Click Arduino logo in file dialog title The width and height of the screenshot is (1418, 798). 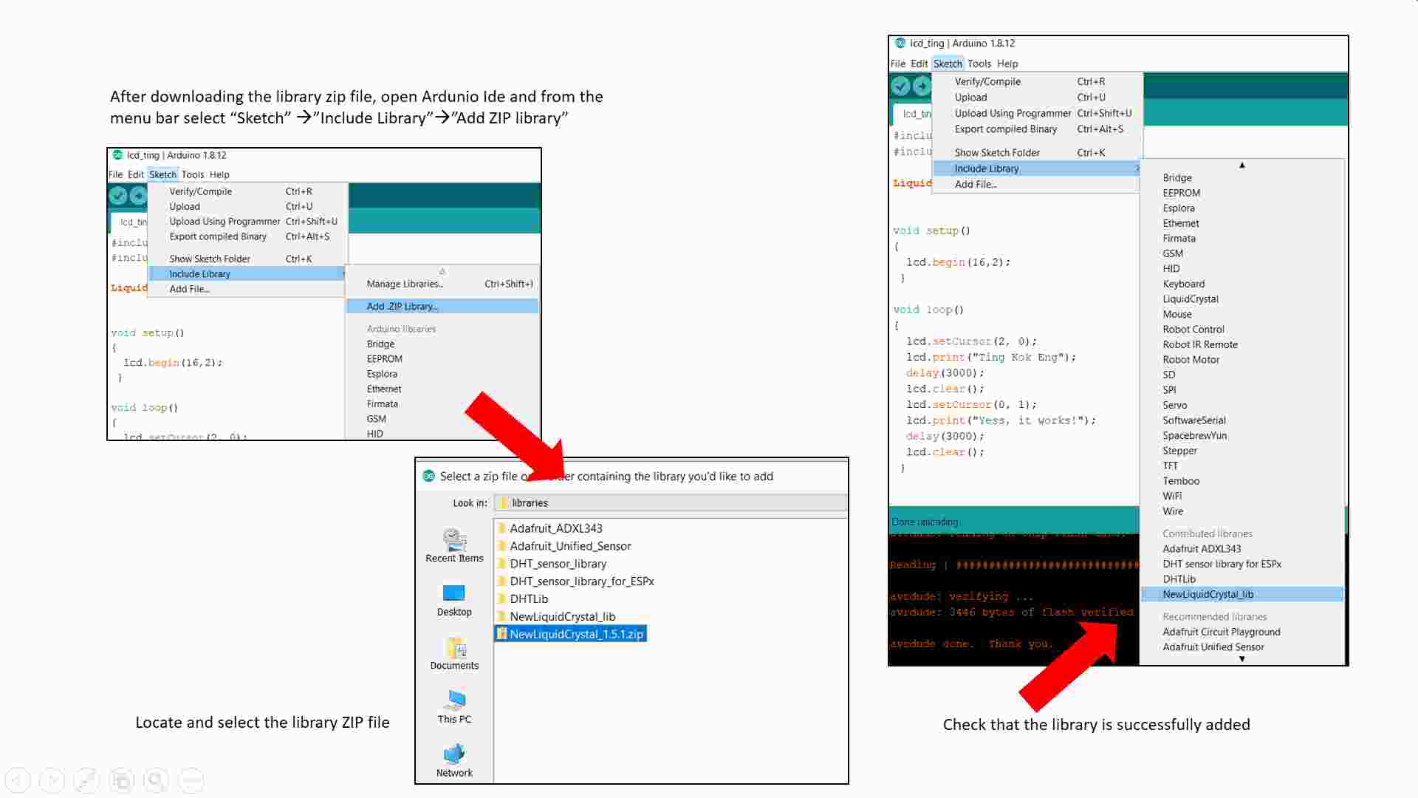[x=428, y=476]
